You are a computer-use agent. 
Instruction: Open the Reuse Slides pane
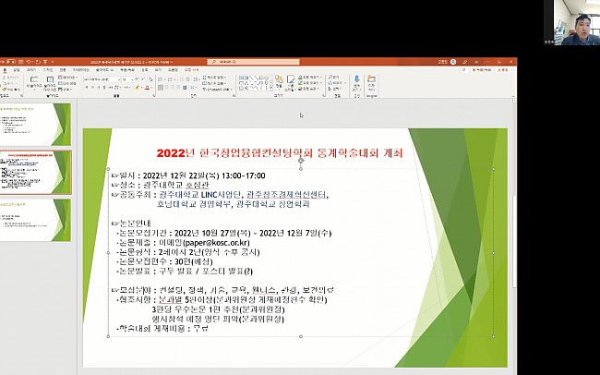point(50,83)
